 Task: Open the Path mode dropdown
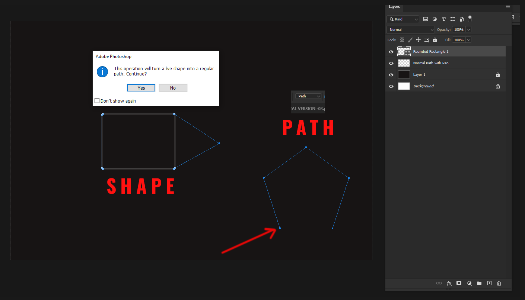pyautogui.click(x=308, y=96)
